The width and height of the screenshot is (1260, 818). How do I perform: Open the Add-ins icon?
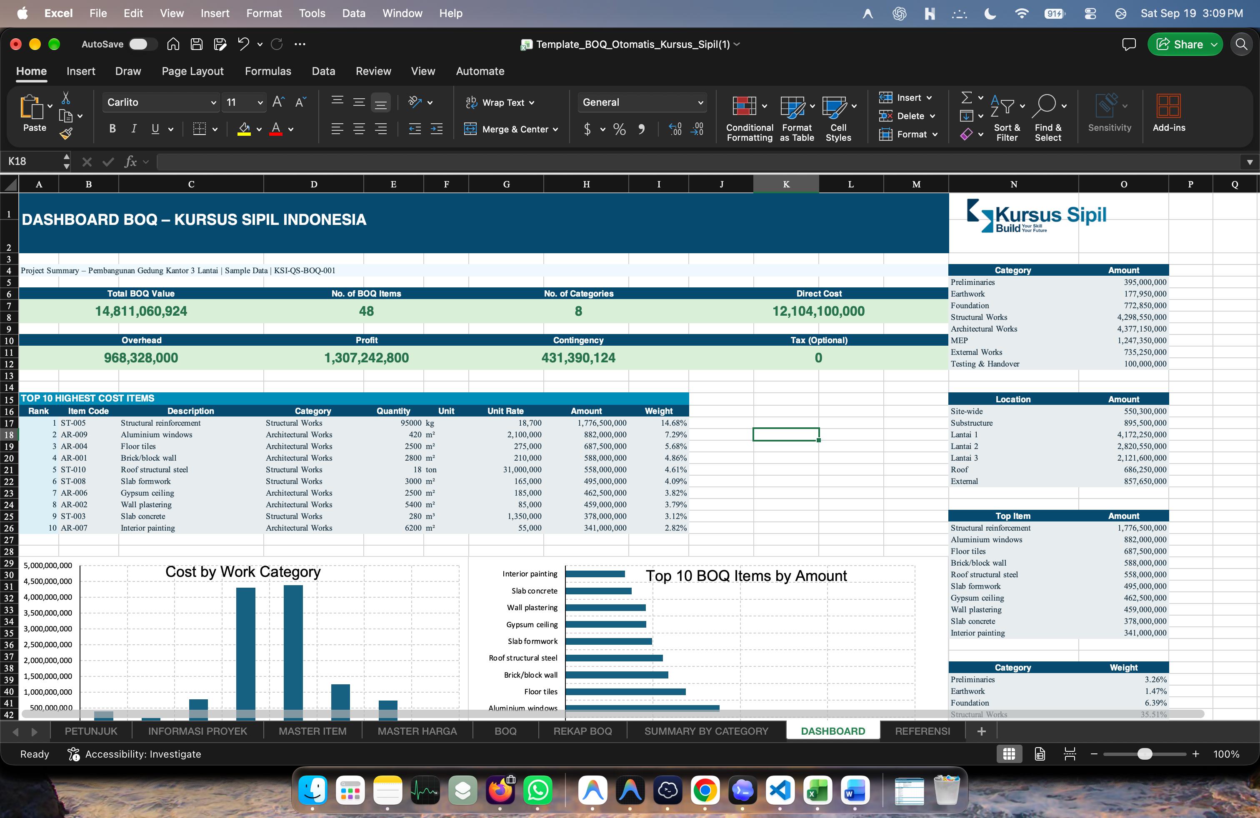1169,113
